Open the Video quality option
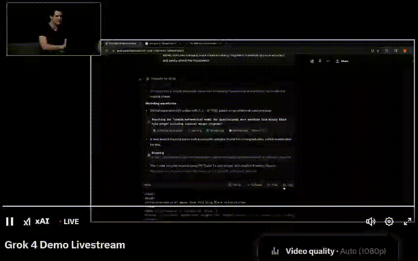The width and height of the screenshot is (418, 261). pyautogui.click(x=328, y=251)
